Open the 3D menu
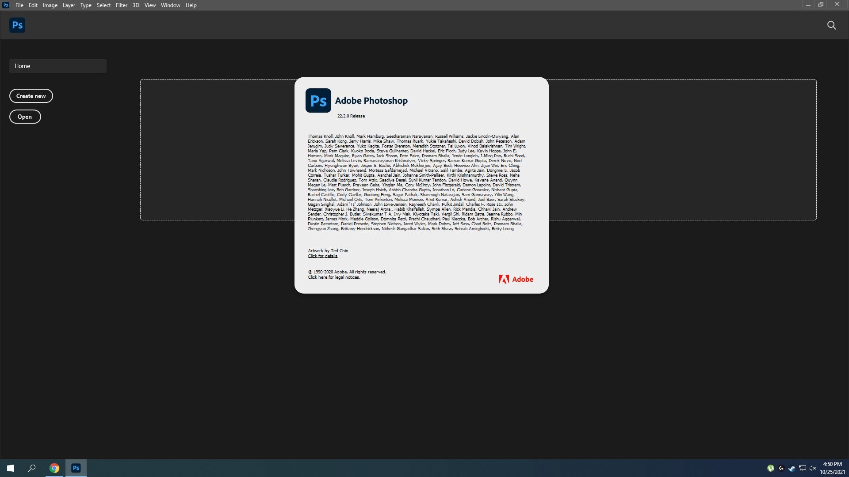This screenshot has height=477, width=849. point(136,5)
